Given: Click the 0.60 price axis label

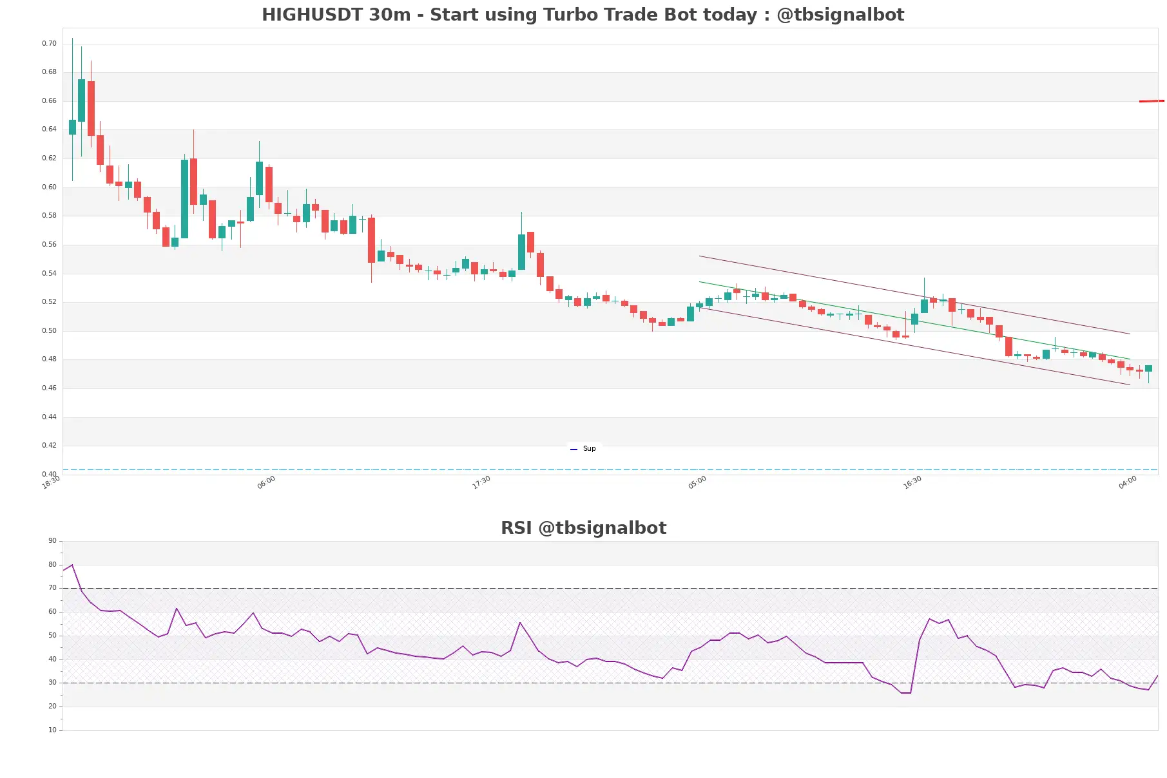Looking at the screenshot, I should tap(49, 187).
